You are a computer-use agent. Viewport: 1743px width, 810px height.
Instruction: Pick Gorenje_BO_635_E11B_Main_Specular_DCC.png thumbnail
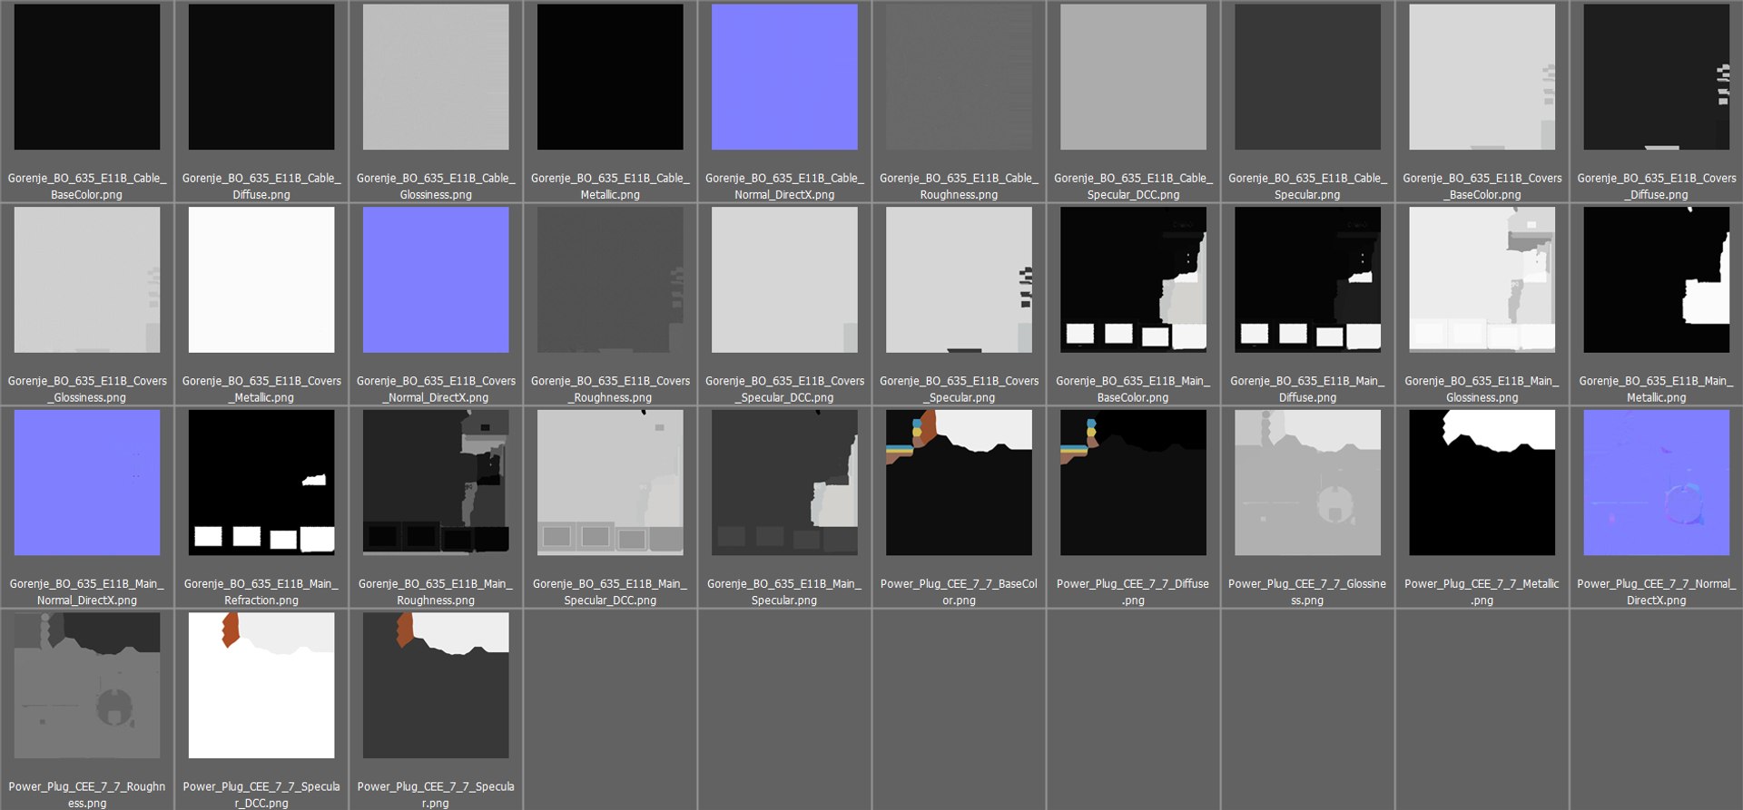[x=610, y=483]
